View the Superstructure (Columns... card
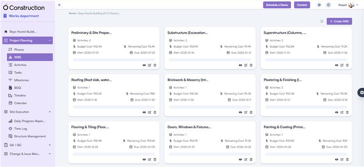364x167 pixels. pos(337,65)
